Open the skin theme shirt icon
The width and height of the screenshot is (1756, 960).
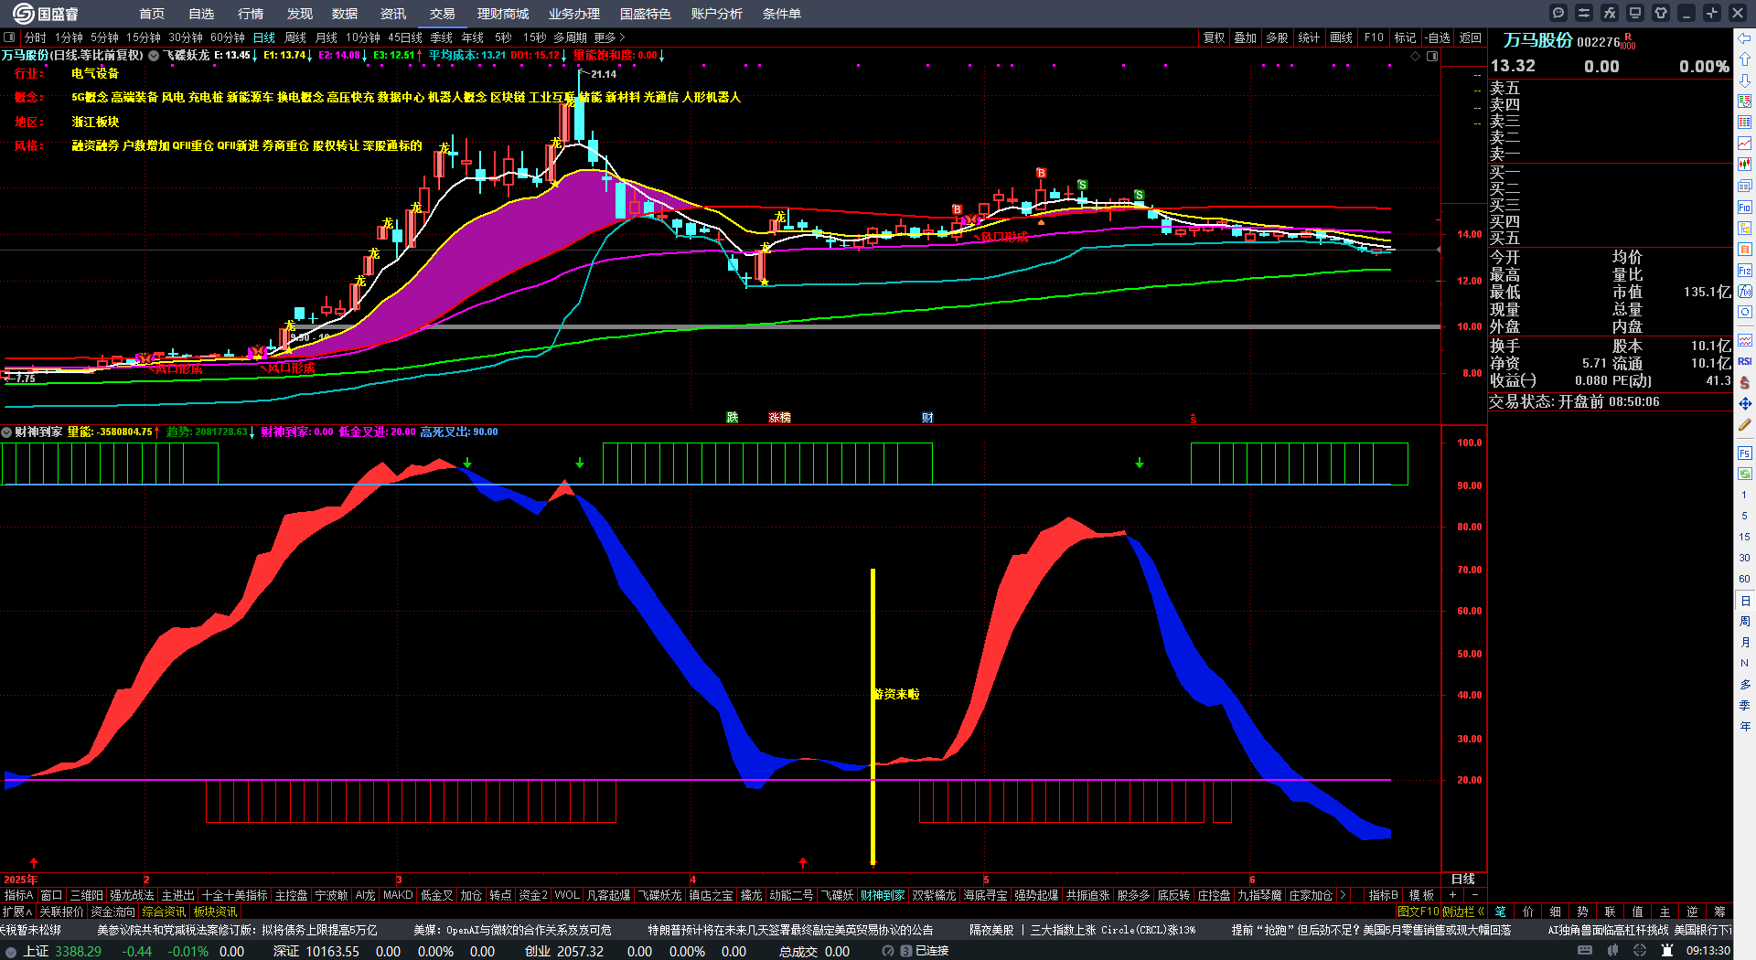point(1661,13)
